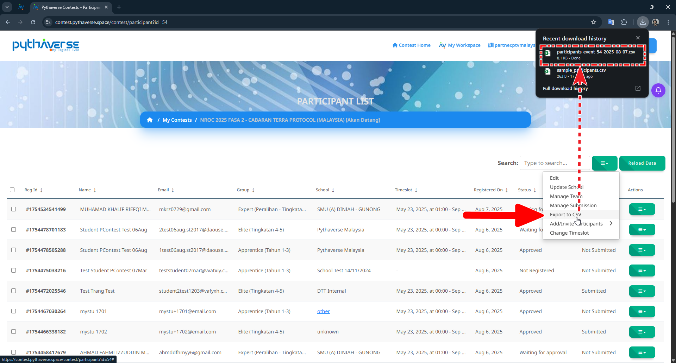Screen dimensions: 676x363
Task: Choose Manage Team from the menu
Action: (581, 196)
